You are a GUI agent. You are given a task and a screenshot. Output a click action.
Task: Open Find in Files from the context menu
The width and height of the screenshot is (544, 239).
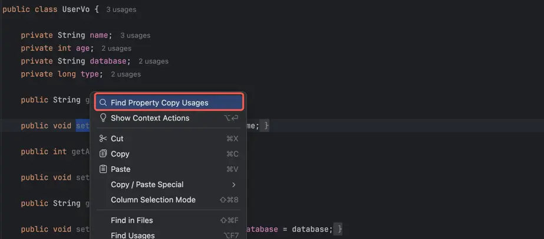(x=131, y=220)
